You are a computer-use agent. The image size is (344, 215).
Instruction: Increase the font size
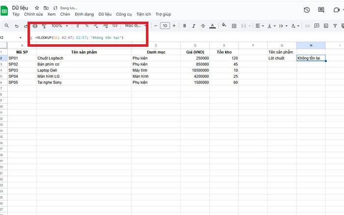pos(174,26)
